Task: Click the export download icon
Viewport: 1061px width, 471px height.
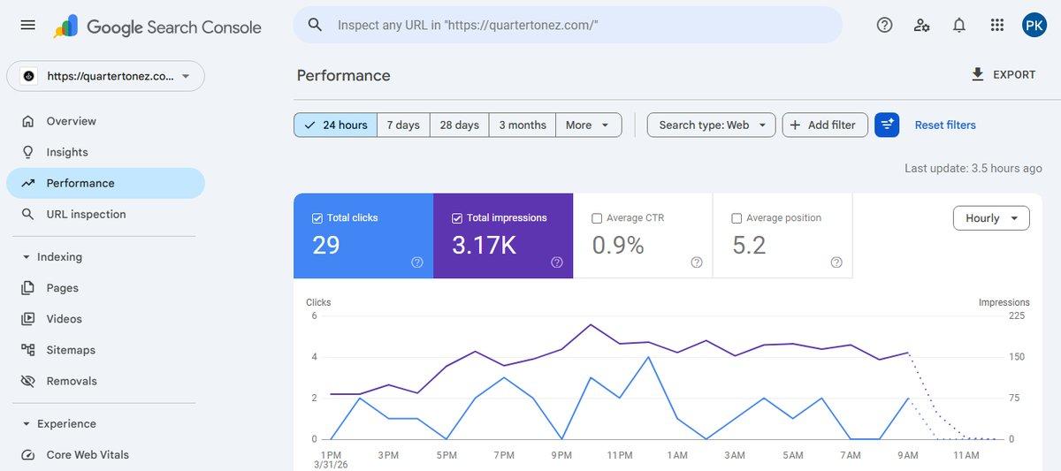Action: click(978, 74)
